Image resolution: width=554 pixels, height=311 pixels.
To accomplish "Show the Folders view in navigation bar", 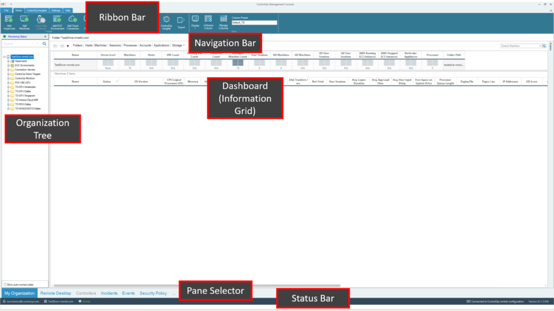I will (77, 45).
